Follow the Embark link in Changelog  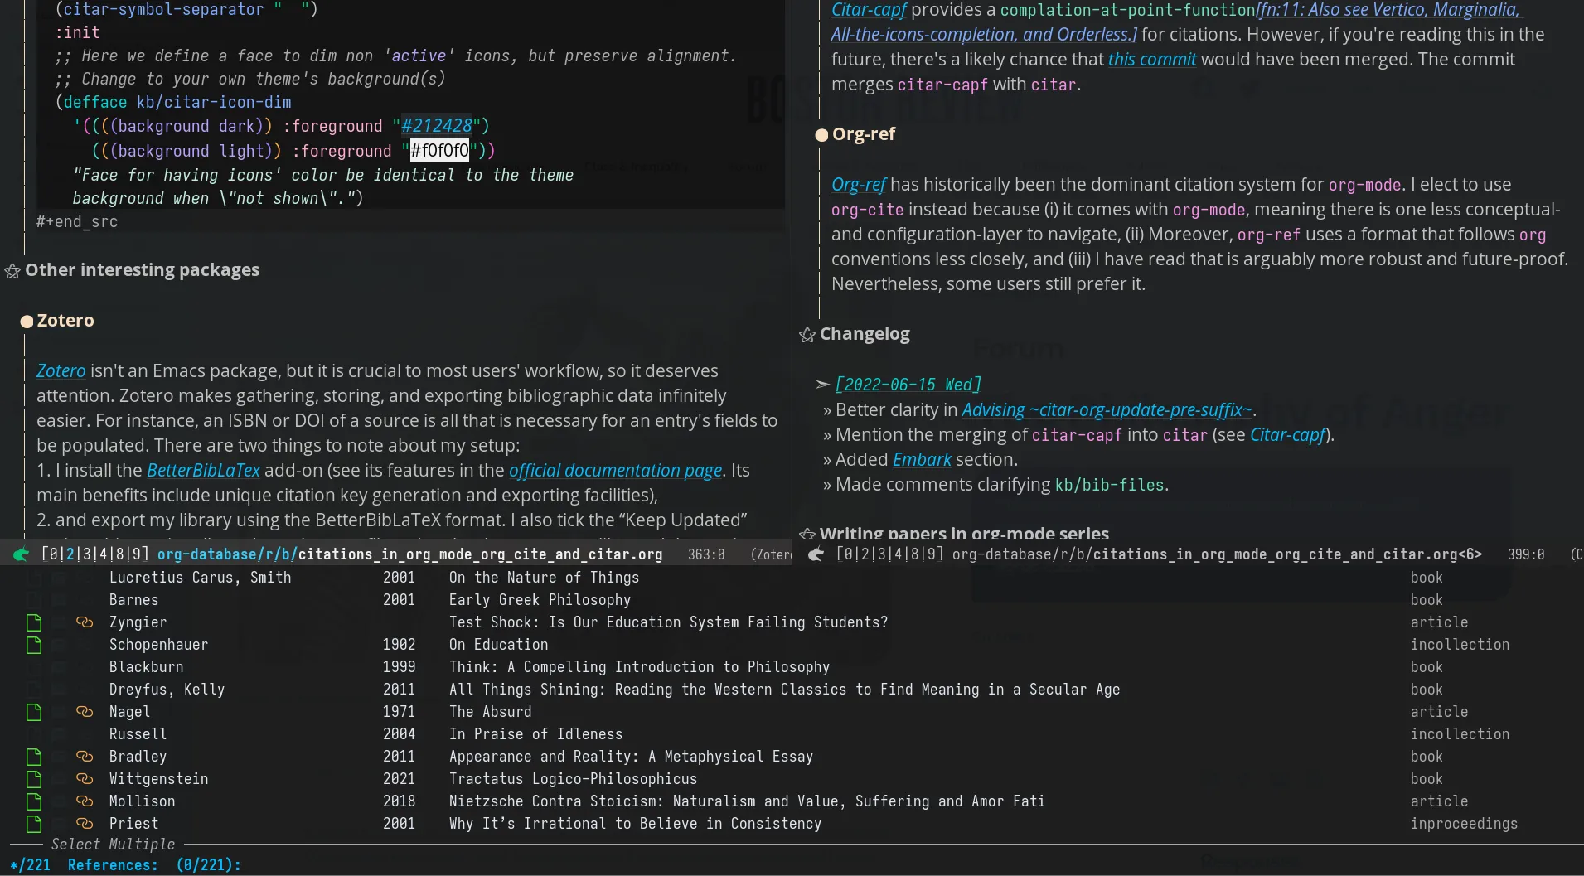click(922, 460)
